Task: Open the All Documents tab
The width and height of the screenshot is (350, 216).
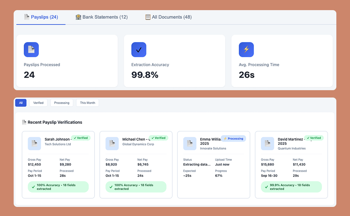Action: pyautogui.click(x=168, y=17)
